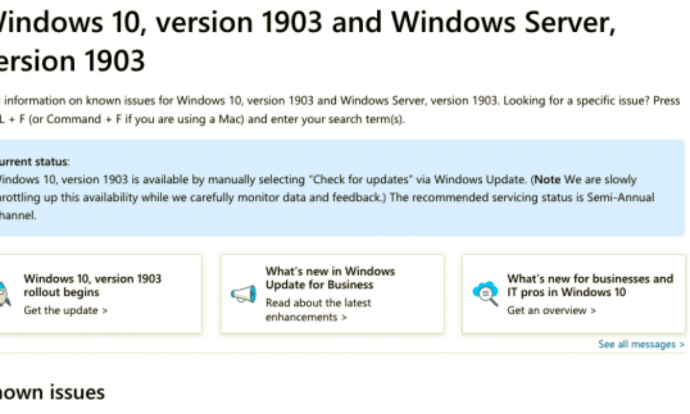
Task: Click the bold "Note" word in status box
Action: click(547, 179)
